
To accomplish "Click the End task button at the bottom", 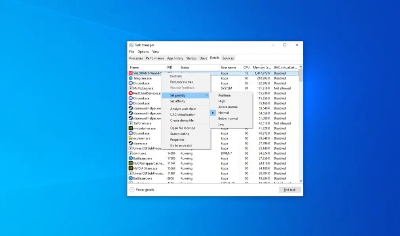I will (290, 190).
